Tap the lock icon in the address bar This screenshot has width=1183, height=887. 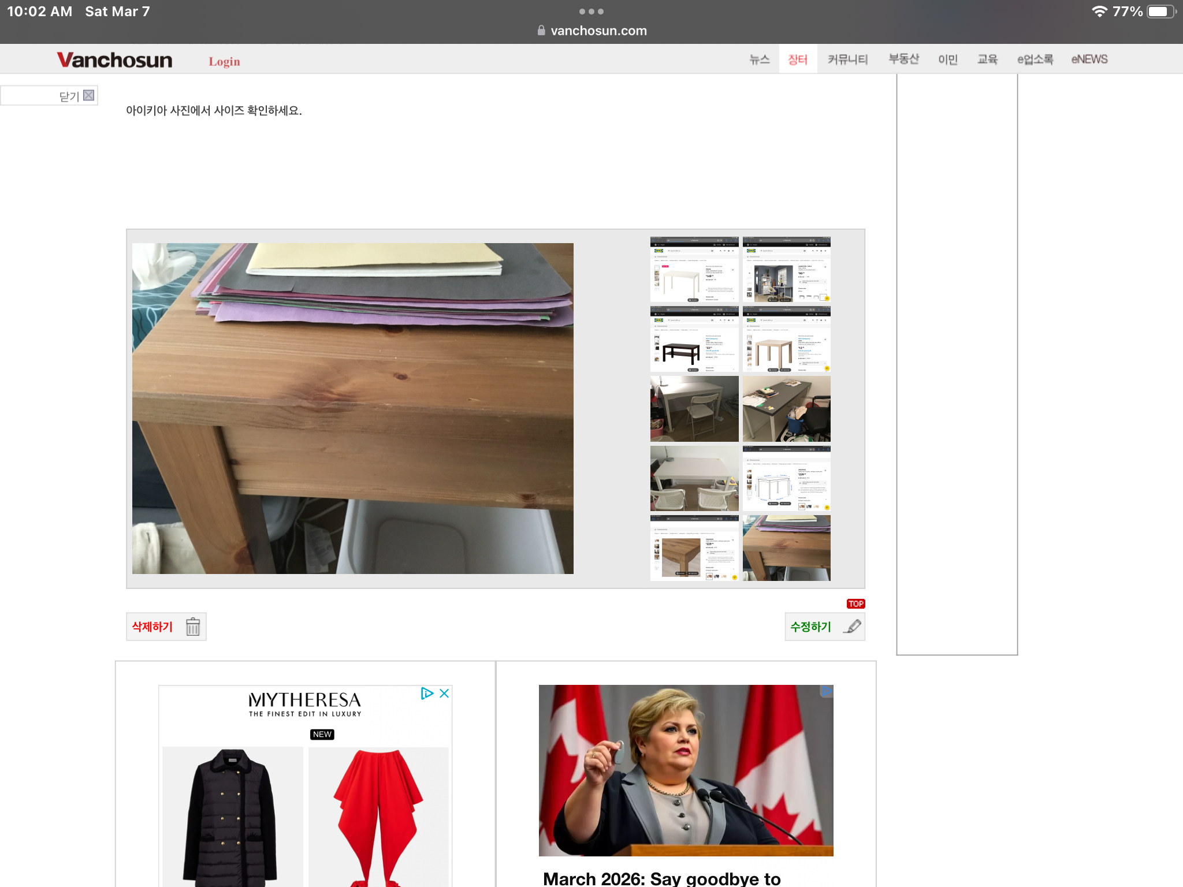(x=541, y=31)
